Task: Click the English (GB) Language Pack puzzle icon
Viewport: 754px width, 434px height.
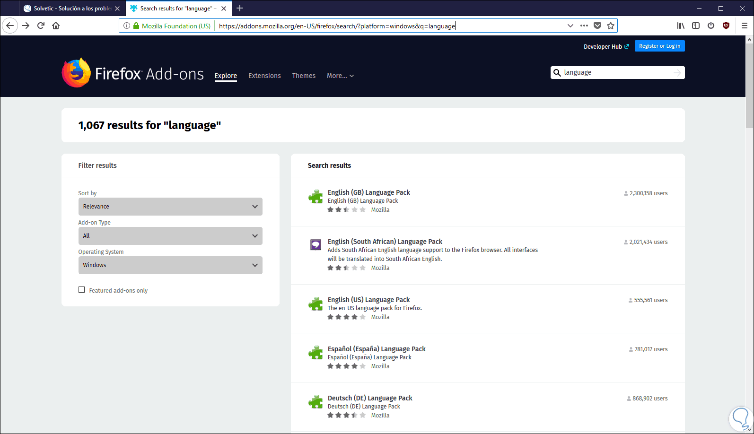Action: pos(316,196)
